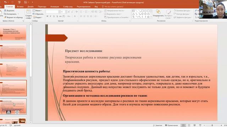Open the font color A dropdown
Image resolution: width=227 pixels, height=127 pixels.
[x=76, y=16]
